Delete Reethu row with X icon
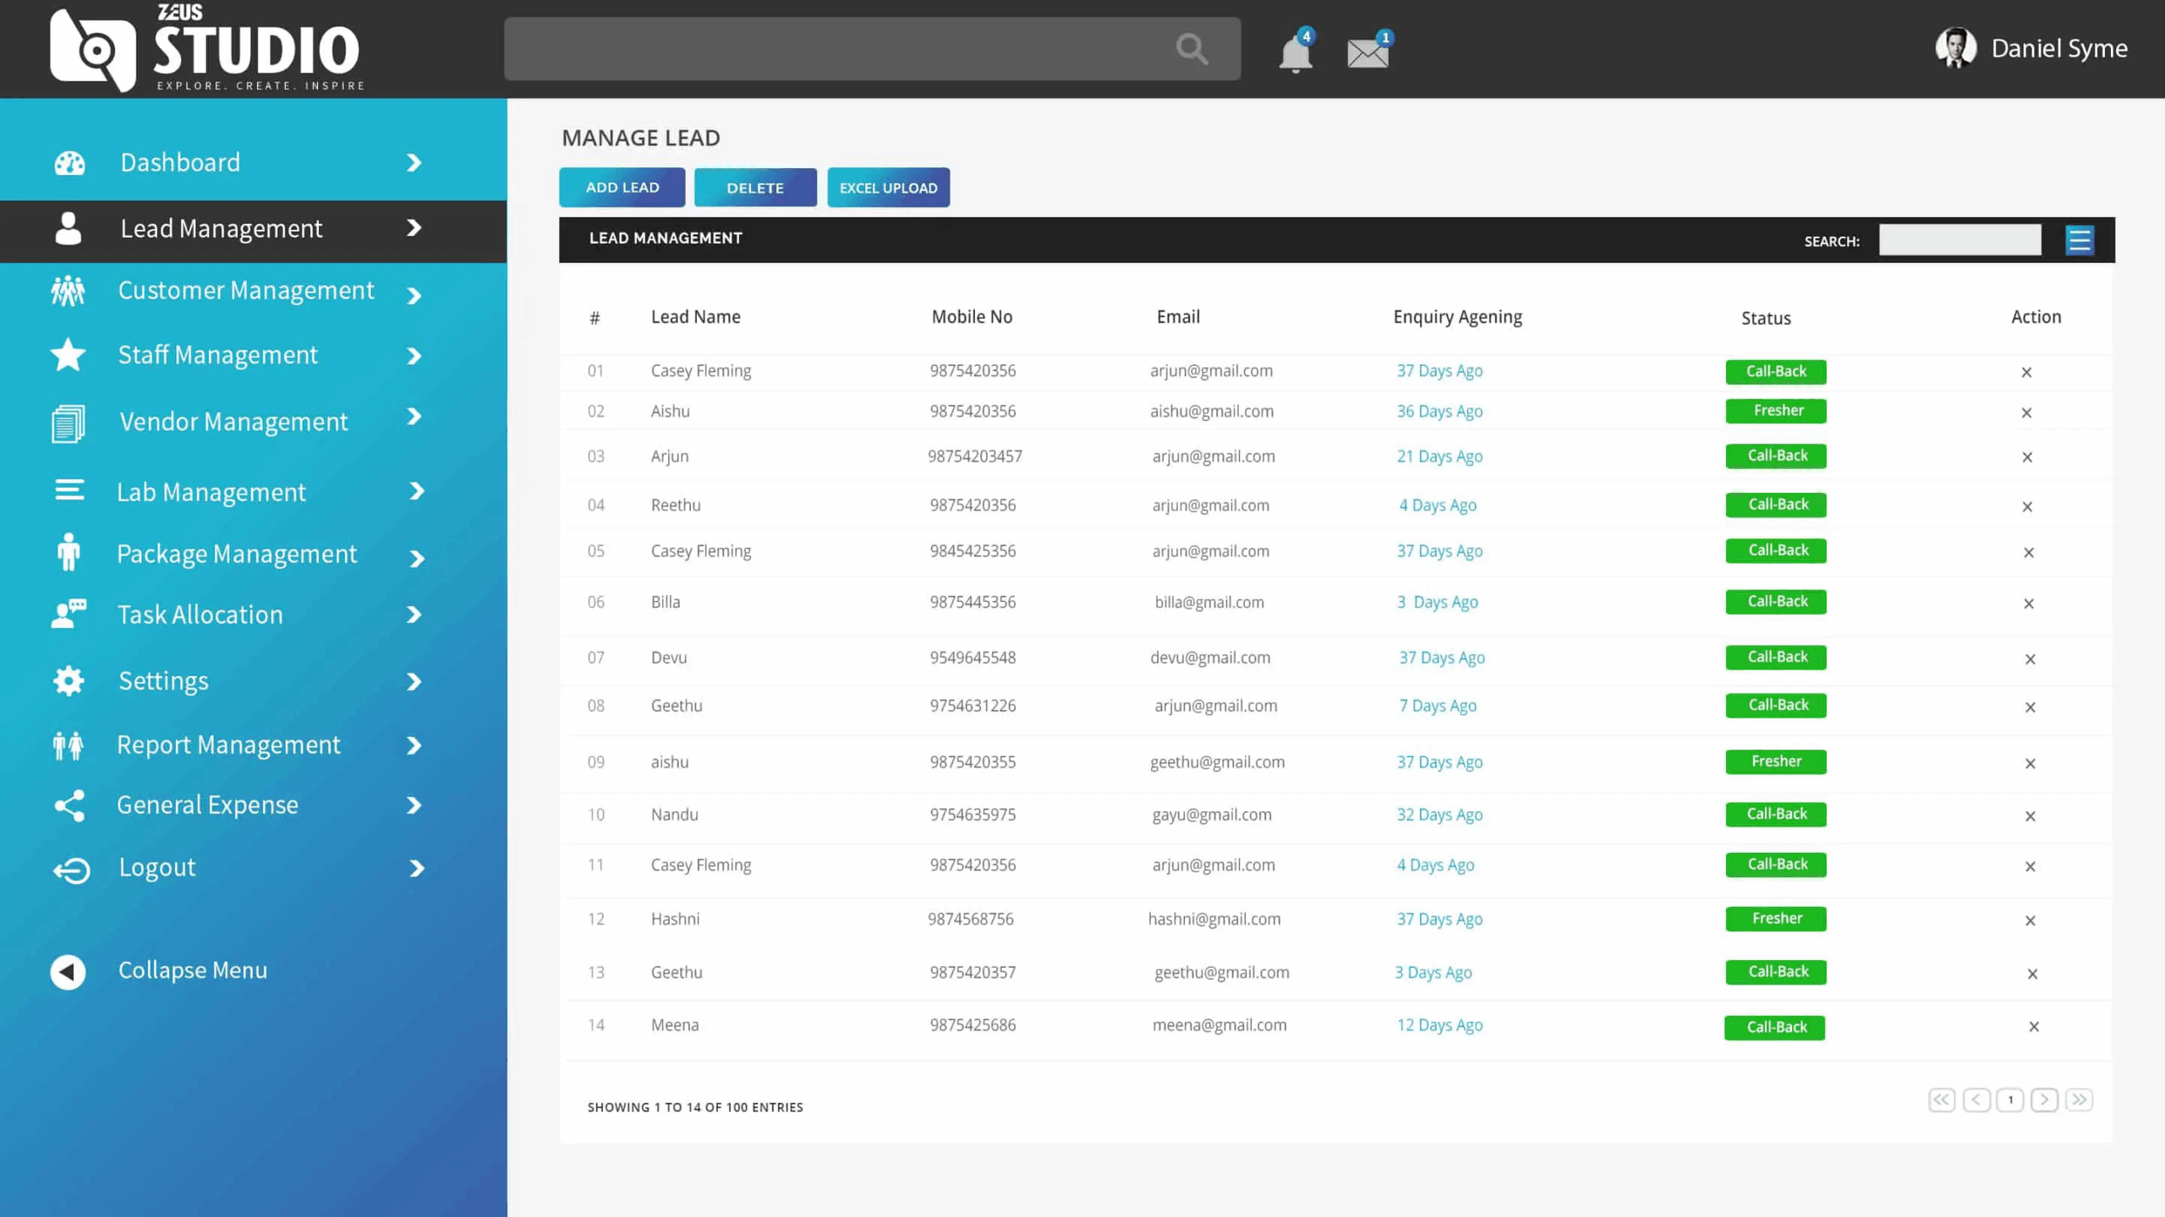This screenshot has width=2165, height=1217. (2027, 507)
